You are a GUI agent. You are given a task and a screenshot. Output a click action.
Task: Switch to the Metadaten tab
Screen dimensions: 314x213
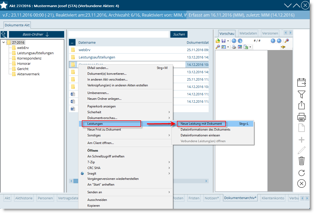[x=248, y=33]
